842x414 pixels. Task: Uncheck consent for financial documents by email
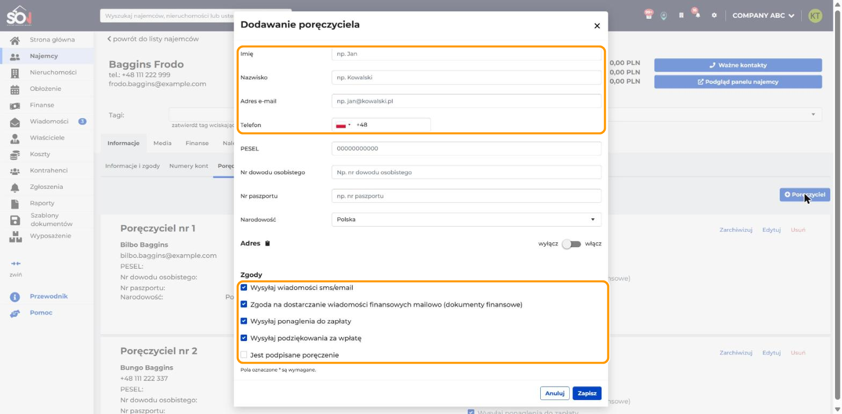pyautogui.click(x=244, y=305)
